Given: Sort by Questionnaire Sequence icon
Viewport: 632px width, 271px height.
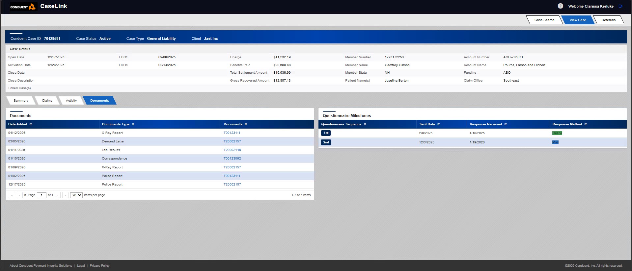Looking at the screenshot, I should pyautogui.click(x=365, y=124).
